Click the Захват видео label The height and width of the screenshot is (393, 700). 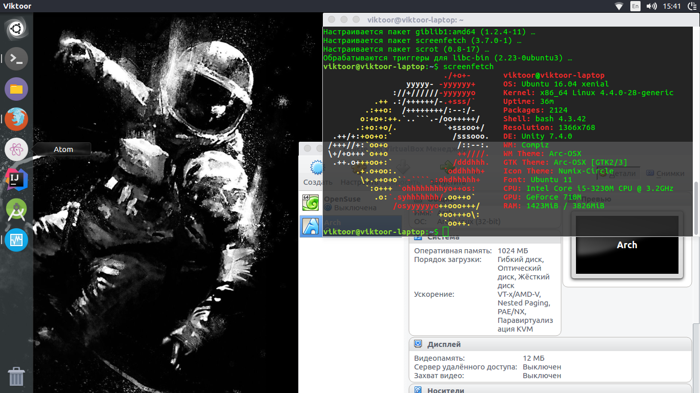point(439,376)
